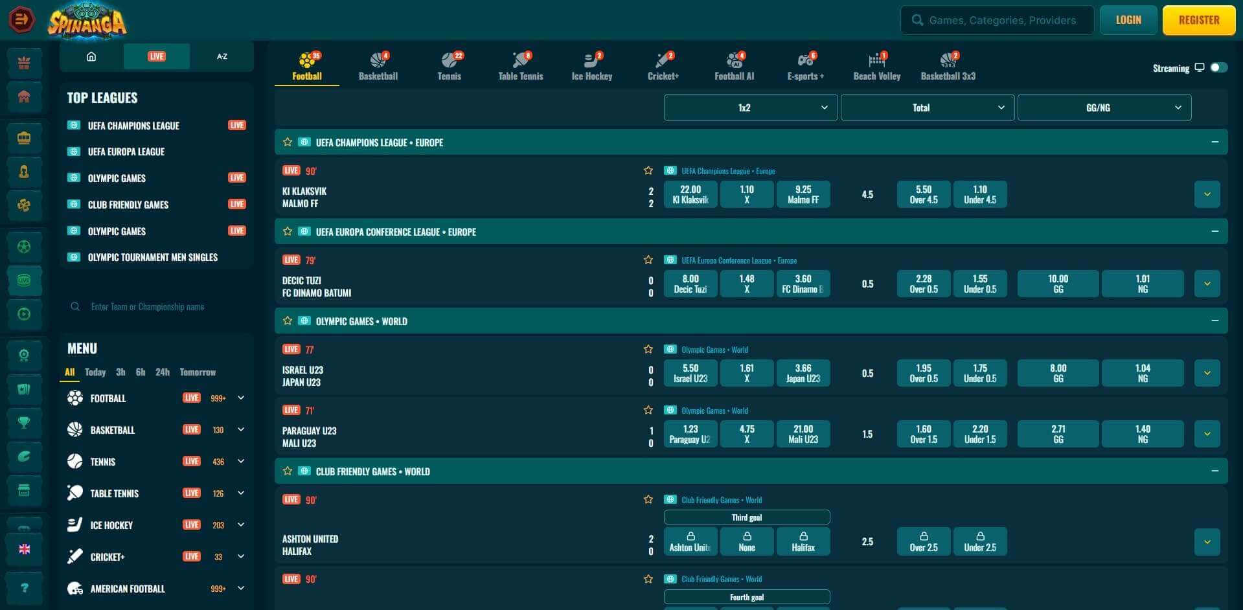The height and width of the screenshot is (610, 1243).
Task: Open the GG/NG market dropdown
Action: coord(1104,107)
